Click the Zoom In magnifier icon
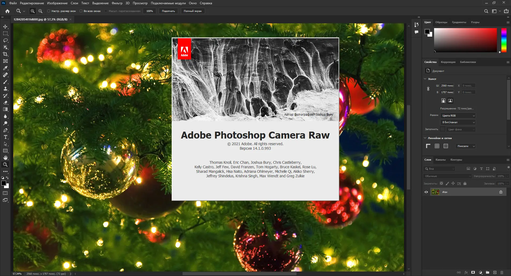This screenshot has width=511, height=276. click(32, 11)
